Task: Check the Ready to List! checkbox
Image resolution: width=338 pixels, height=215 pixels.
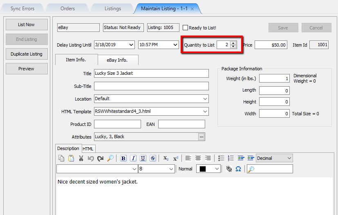Action: 185,28
